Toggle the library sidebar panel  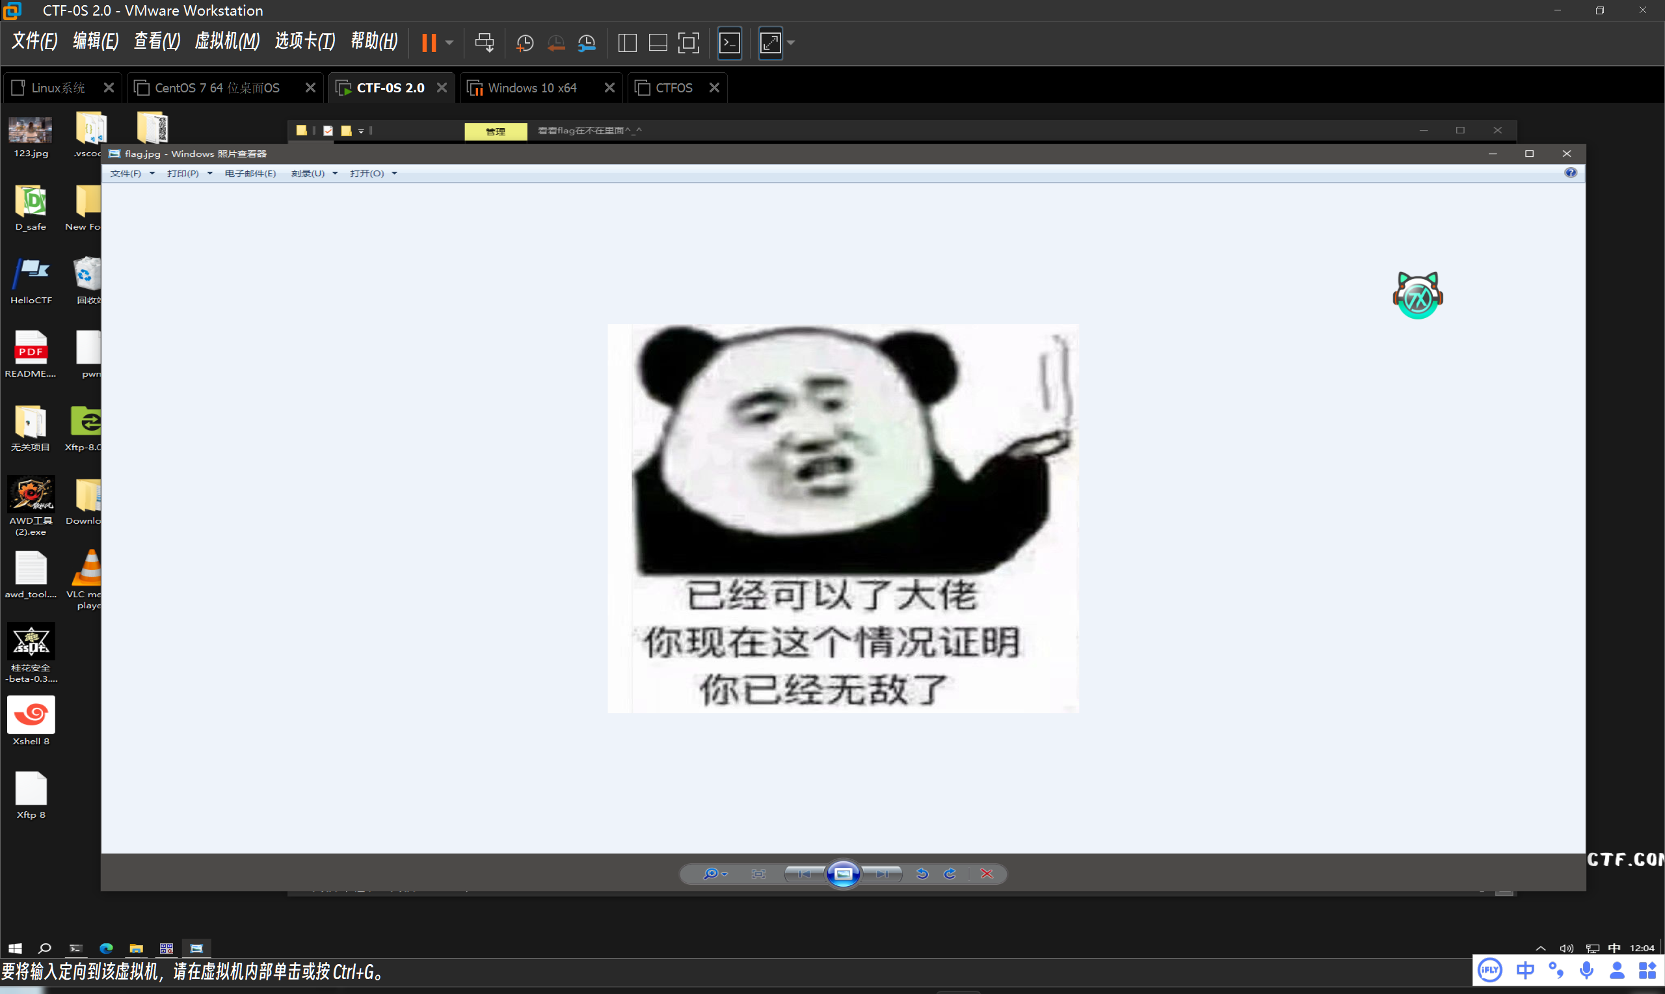(628, 42)
